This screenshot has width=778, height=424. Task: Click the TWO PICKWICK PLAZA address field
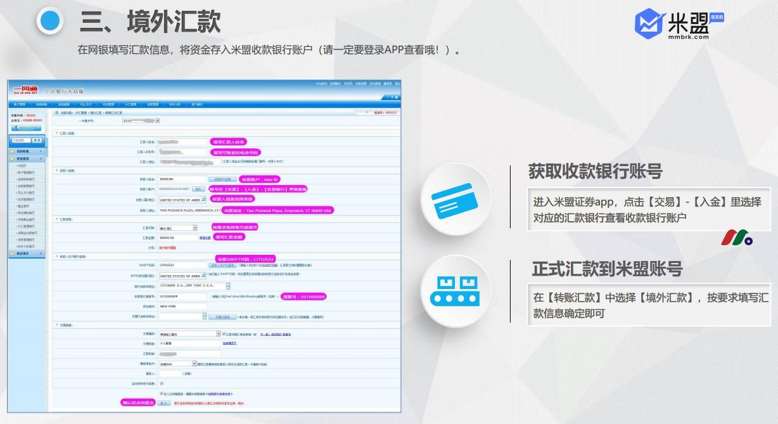pyautogui.click(x=189, y=210)
